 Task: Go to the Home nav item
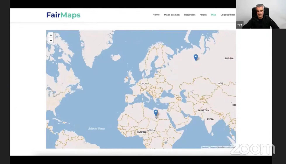pos(156,15)
